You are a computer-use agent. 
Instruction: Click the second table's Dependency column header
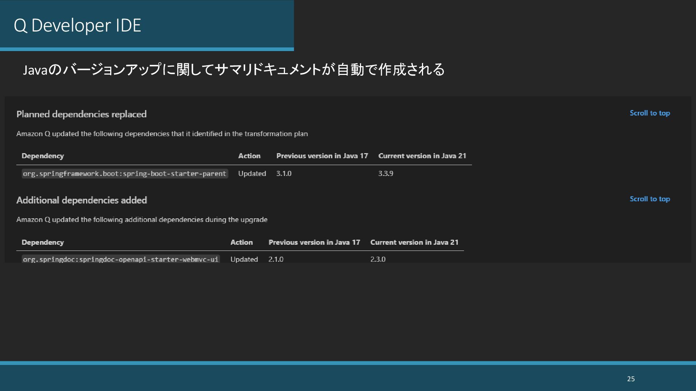[43, 242]
